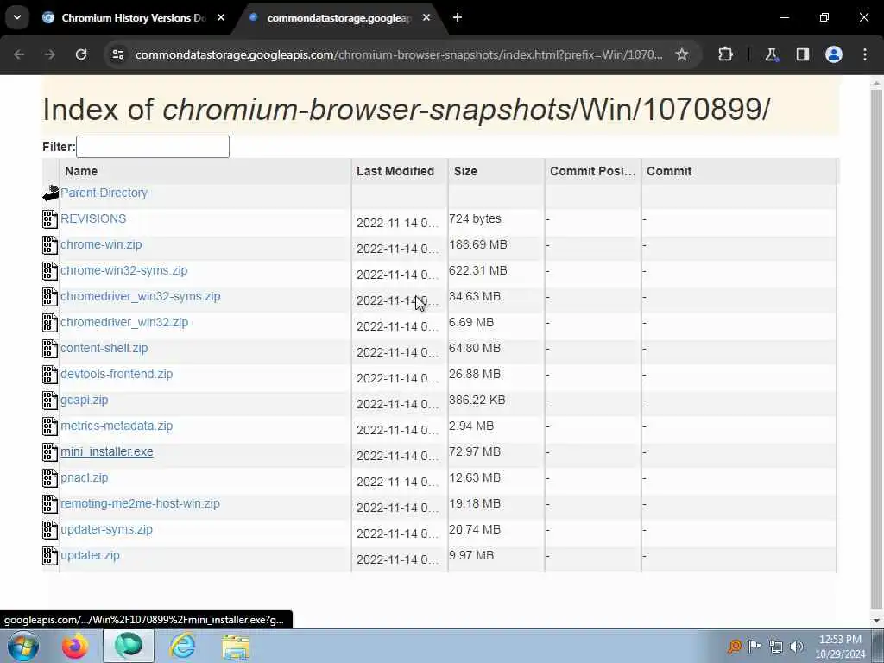Click the file icon beside gcapi.zip
The height and width of the screenshot is (663, 884).
50,401
